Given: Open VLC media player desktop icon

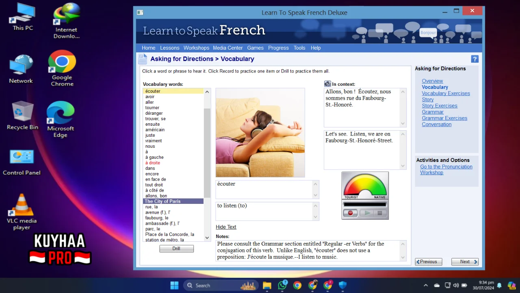Looking at the screenshot, I should tap(22, 212).
